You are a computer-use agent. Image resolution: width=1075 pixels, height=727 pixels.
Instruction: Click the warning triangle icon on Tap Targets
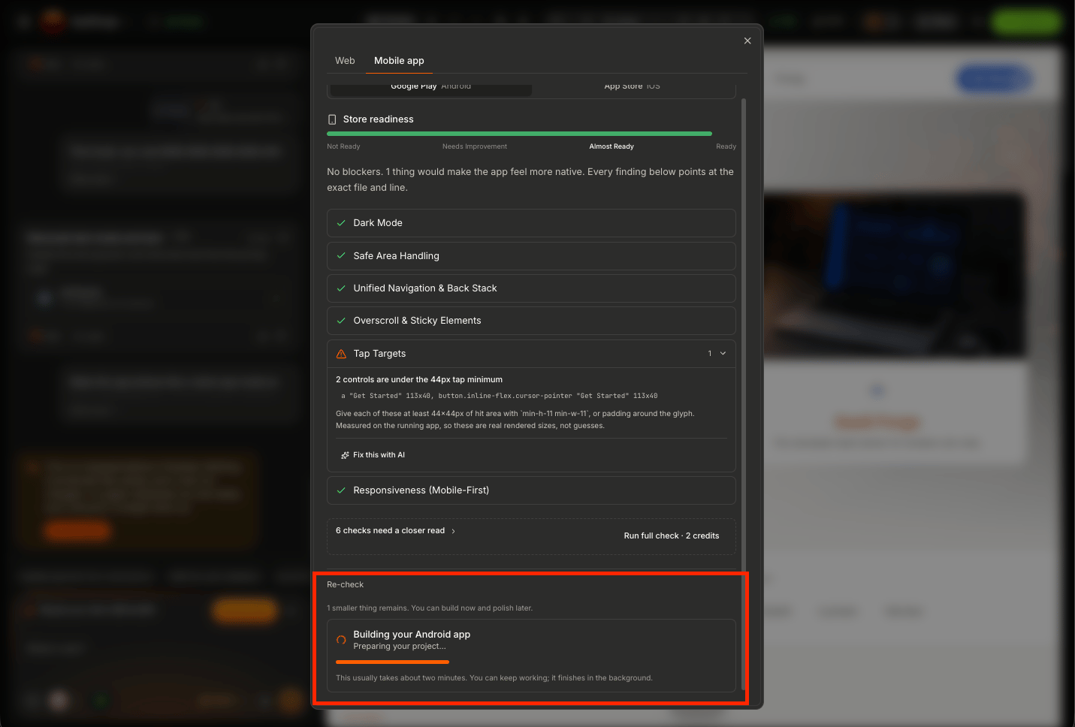click(341, 354)
